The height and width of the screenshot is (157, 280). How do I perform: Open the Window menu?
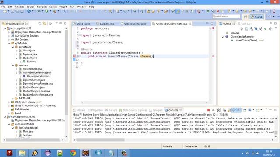coord(82,7)
